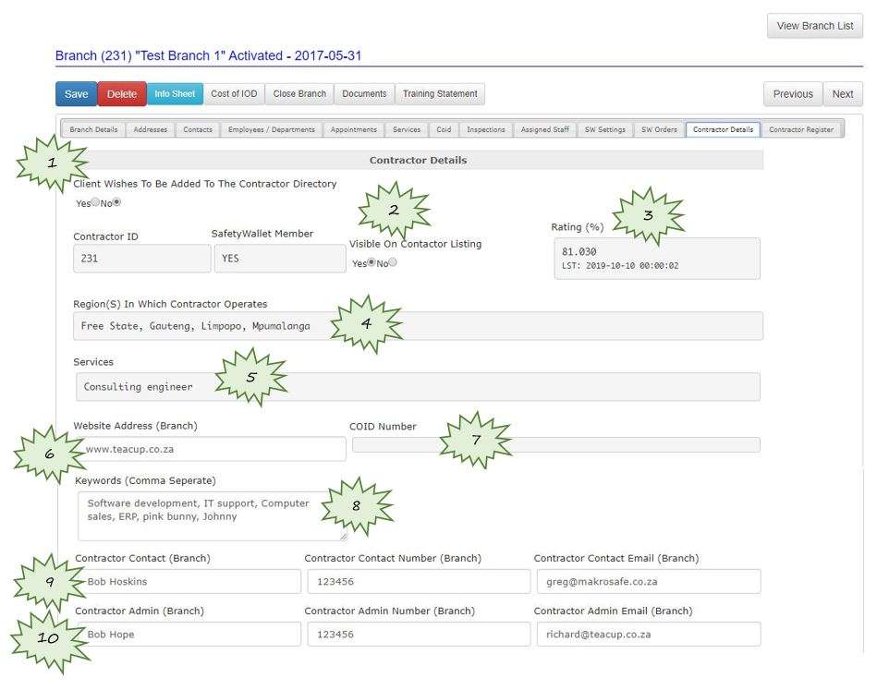The height and width of the screenshot is (690, 877).
Task: Open the Documents section
Action: (x=364, y=93)
